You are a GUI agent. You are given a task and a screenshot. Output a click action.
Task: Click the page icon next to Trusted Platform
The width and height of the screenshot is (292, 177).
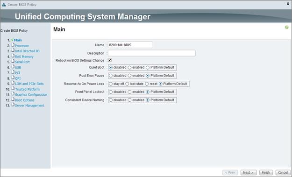pos(13,88)
